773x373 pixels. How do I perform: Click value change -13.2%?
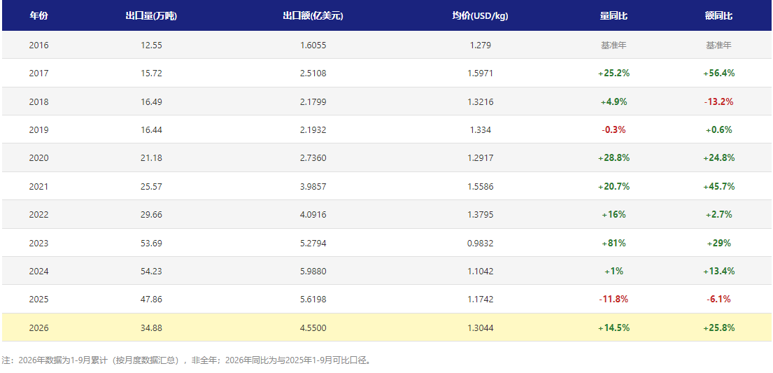click(718, 101)
